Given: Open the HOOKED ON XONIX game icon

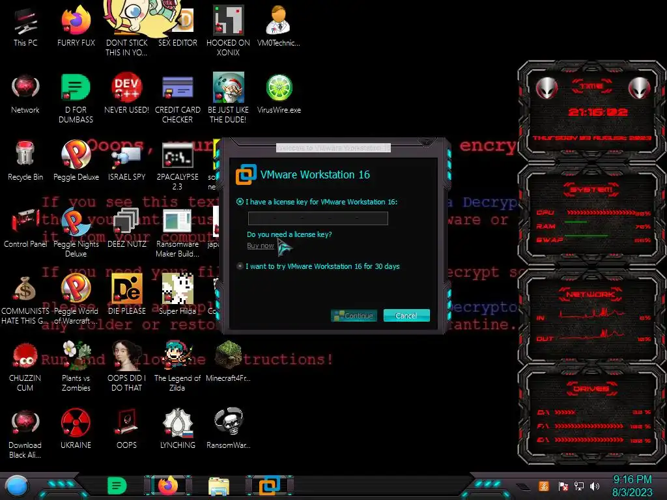Looking at the screenshot, I should 228,31.
